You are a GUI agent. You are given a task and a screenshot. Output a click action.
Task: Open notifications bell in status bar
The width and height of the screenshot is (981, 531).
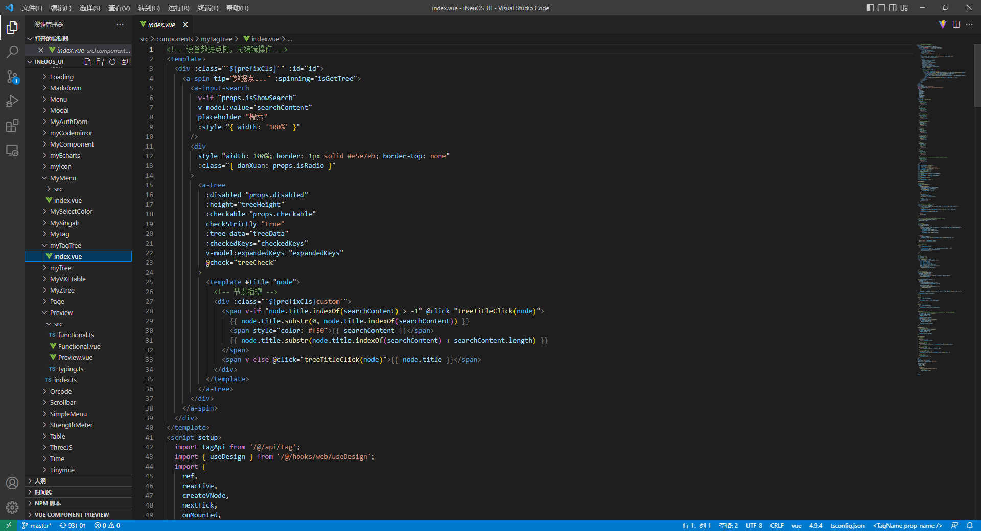point(970,525)
